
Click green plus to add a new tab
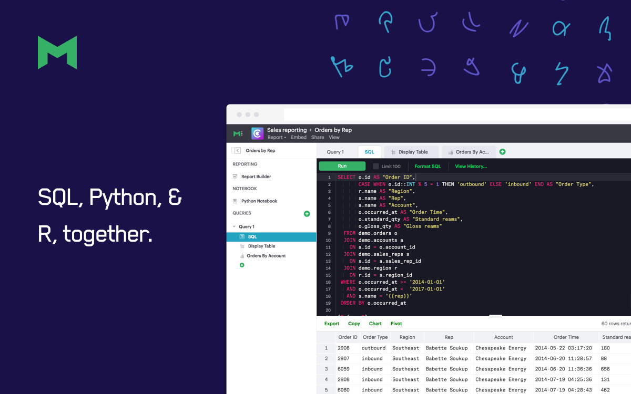point(502,152)
